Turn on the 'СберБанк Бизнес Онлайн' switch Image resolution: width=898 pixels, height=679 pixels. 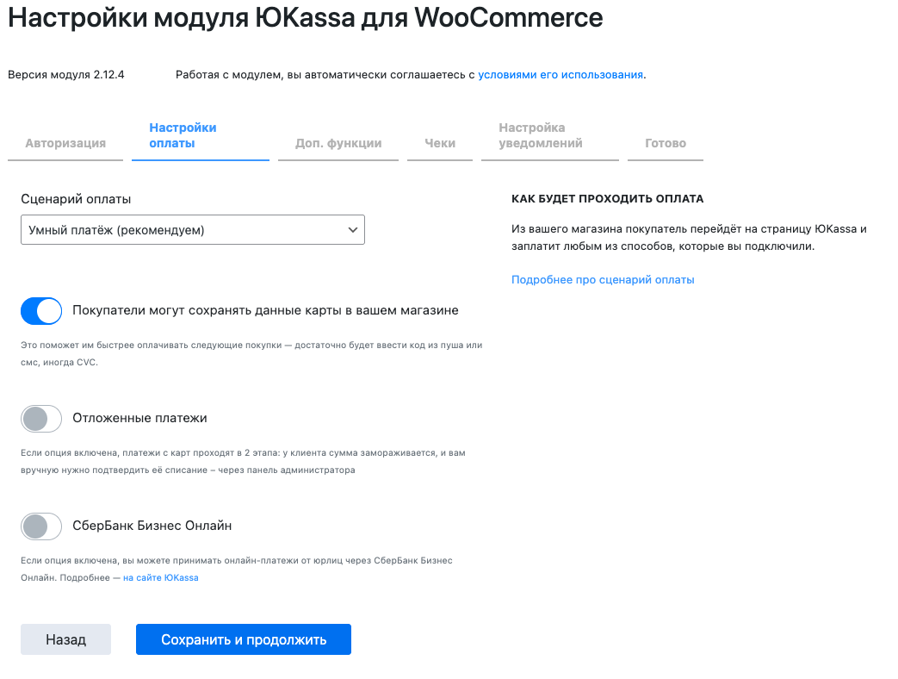(41, 526)
